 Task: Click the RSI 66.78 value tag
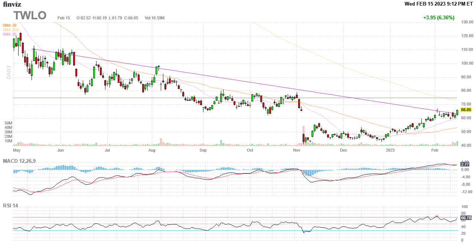(x=466, y=218)
